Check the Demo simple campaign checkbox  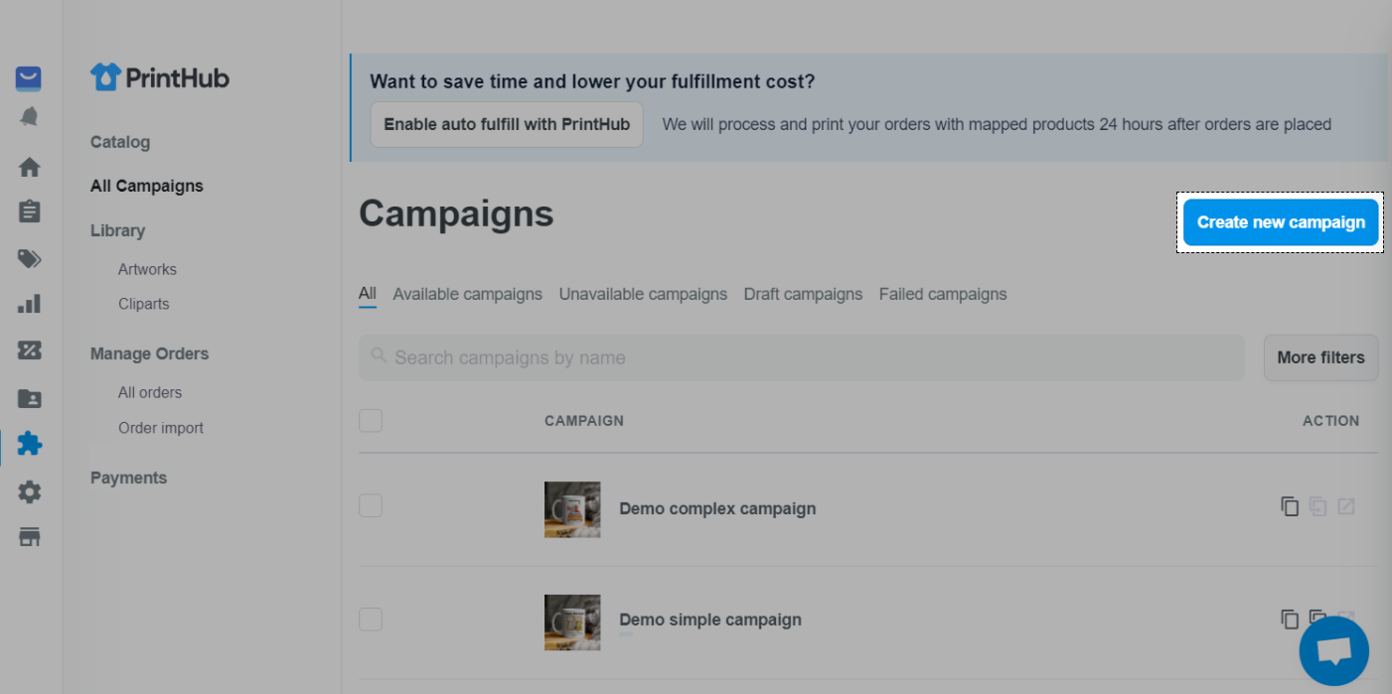tap(371, 620)
